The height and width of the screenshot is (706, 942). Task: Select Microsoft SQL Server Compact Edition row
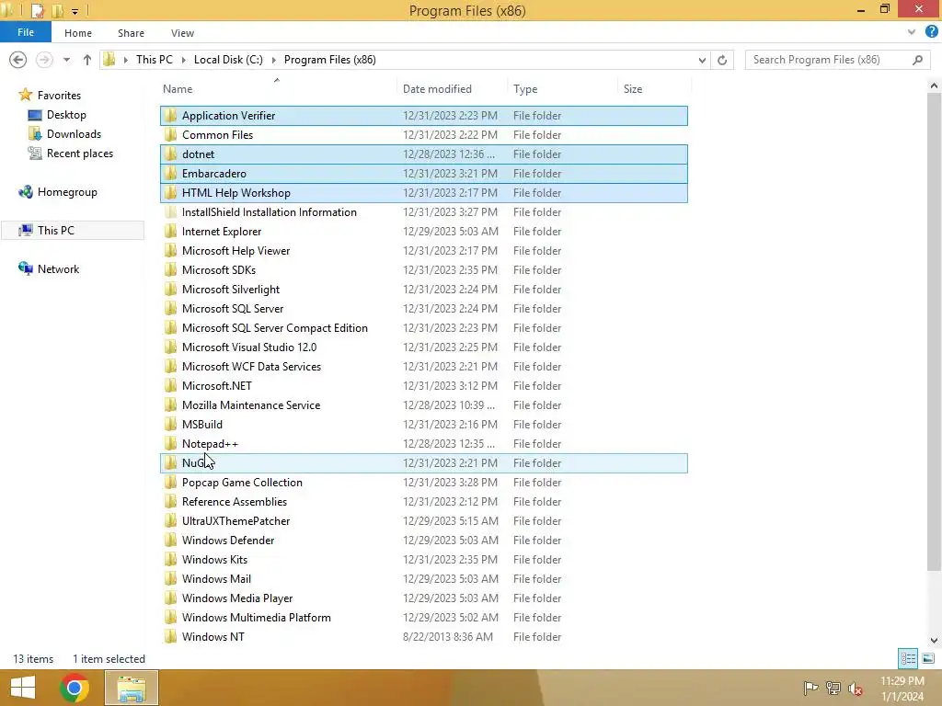423,328
